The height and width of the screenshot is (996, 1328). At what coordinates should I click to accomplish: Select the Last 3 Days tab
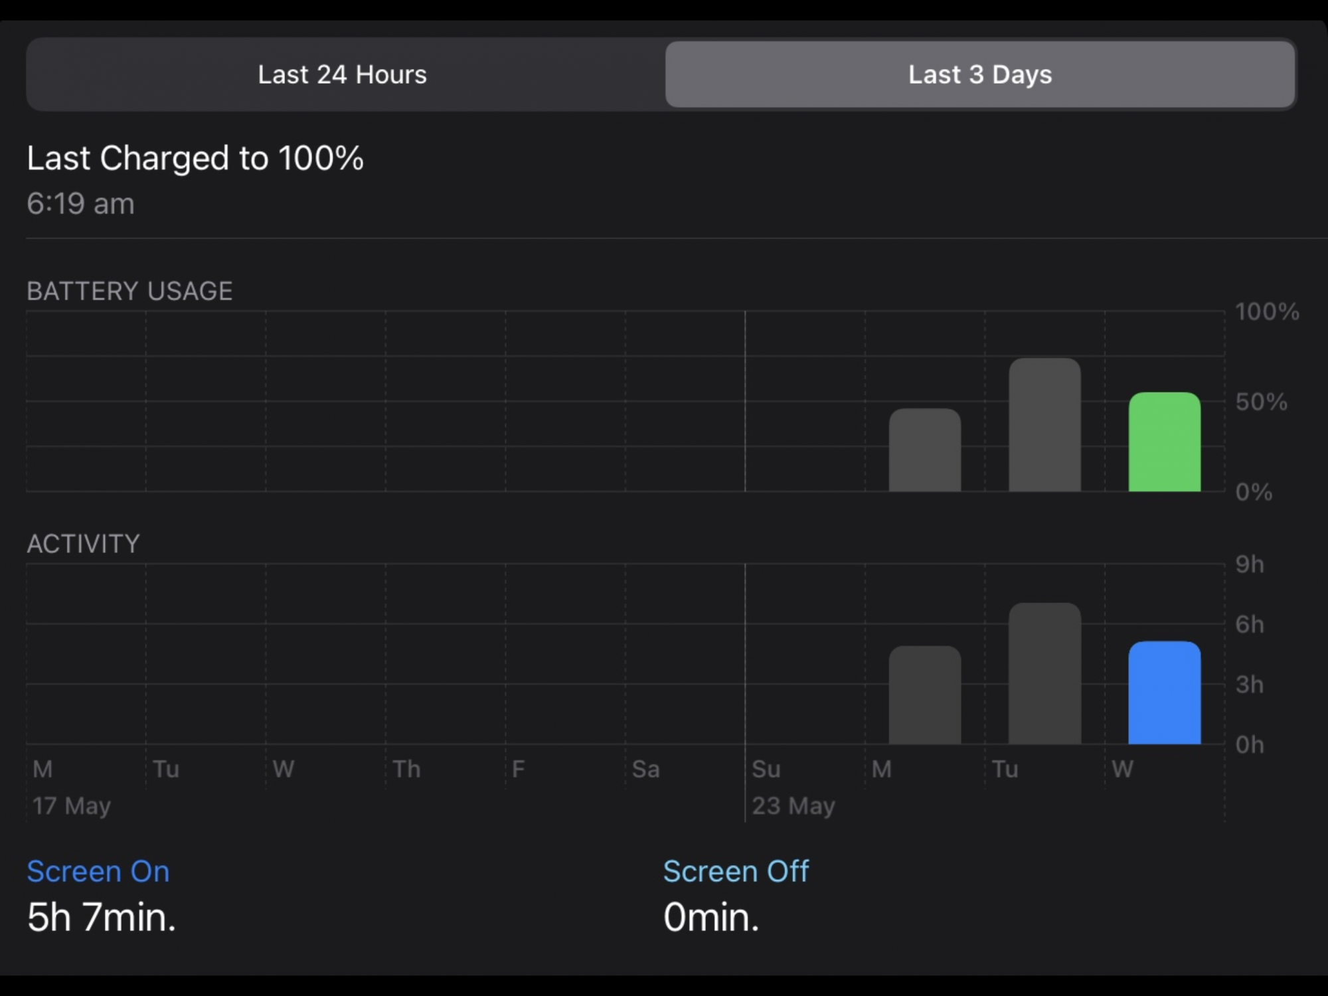(980, 74)
